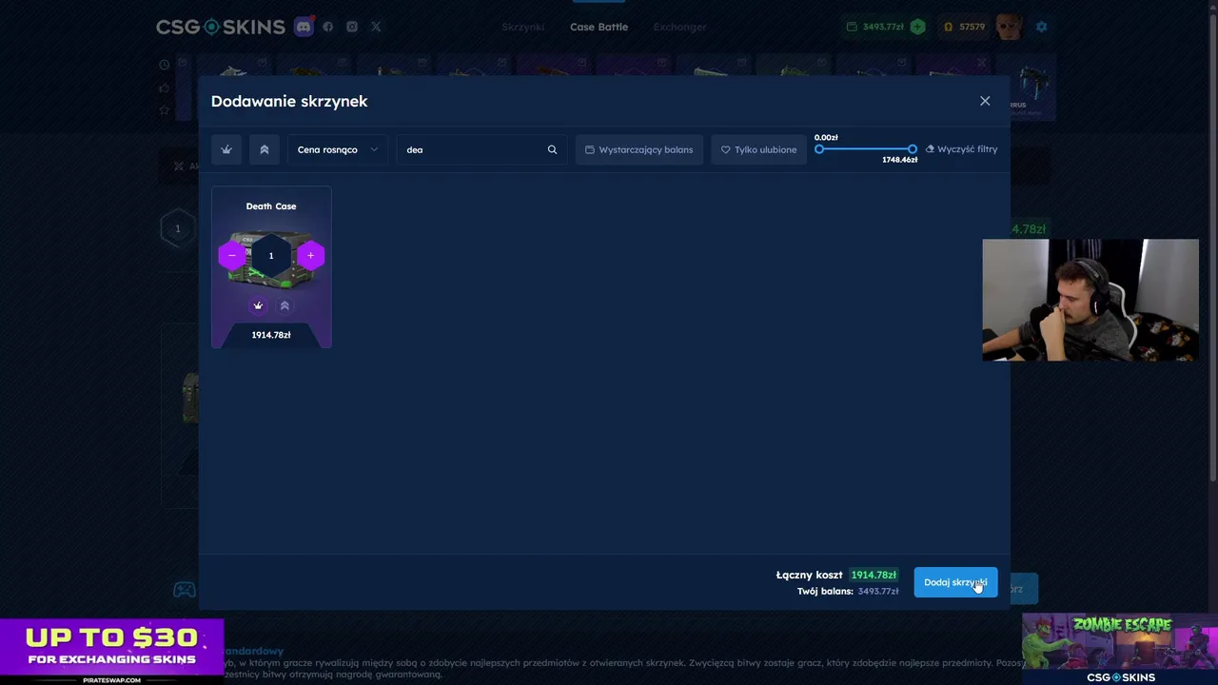Open the Cena rosnąco sort dropdown
Viewport: 1218px width, 685px height.
[x=337, y=149]
